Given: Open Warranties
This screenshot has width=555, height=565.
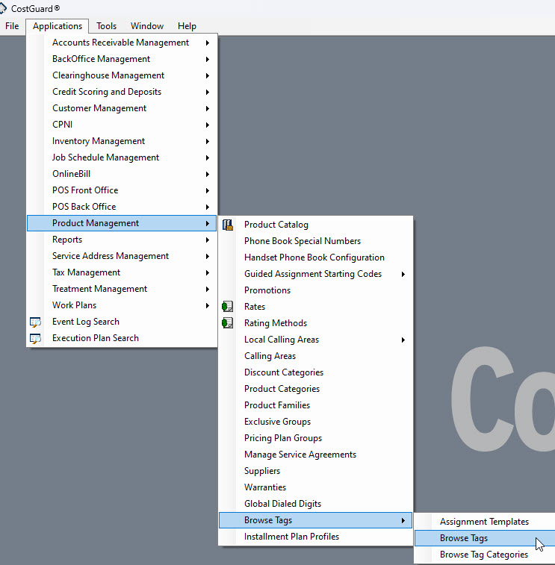Looking at the screenshot, I should pos(315,487).
